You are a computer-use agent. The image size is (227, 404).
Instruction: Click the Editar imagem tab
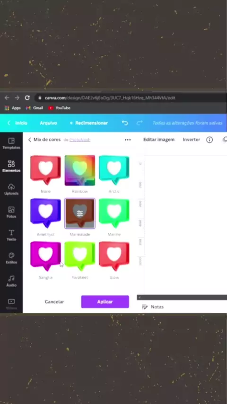click(x=159, y=140)
